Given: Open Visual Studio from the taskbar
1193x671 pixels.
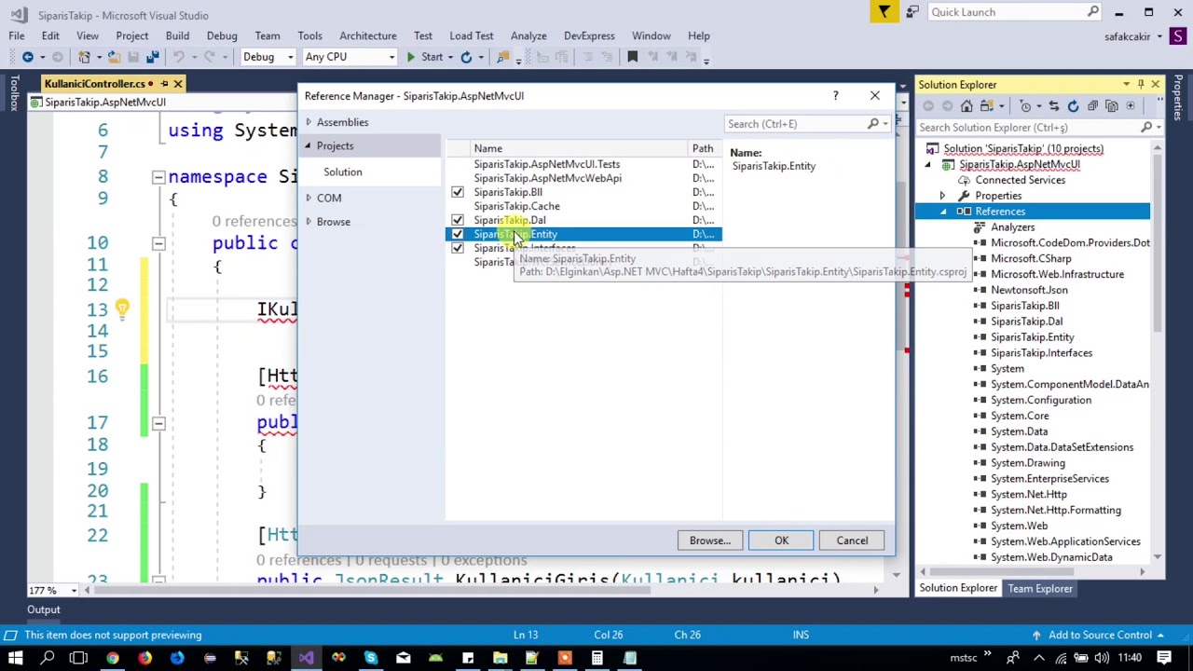Looking at the screenshot, I should pos(306,659).
